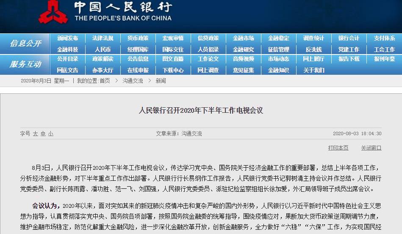Open the 货币政策 menu item
The image size is (402, 234).
[138, 38]
